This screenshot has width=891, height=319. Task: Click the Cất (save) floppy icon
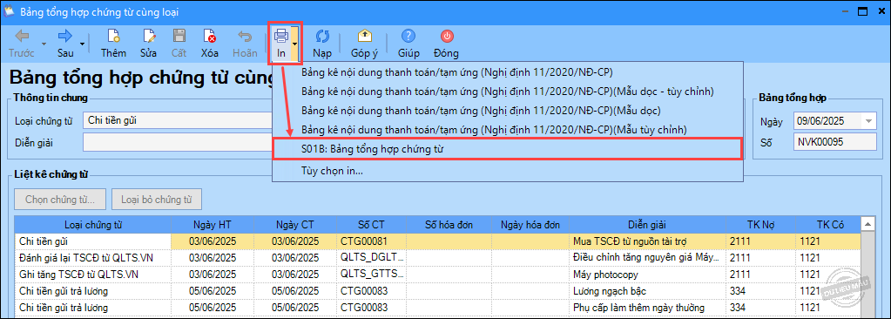[179, 37]
